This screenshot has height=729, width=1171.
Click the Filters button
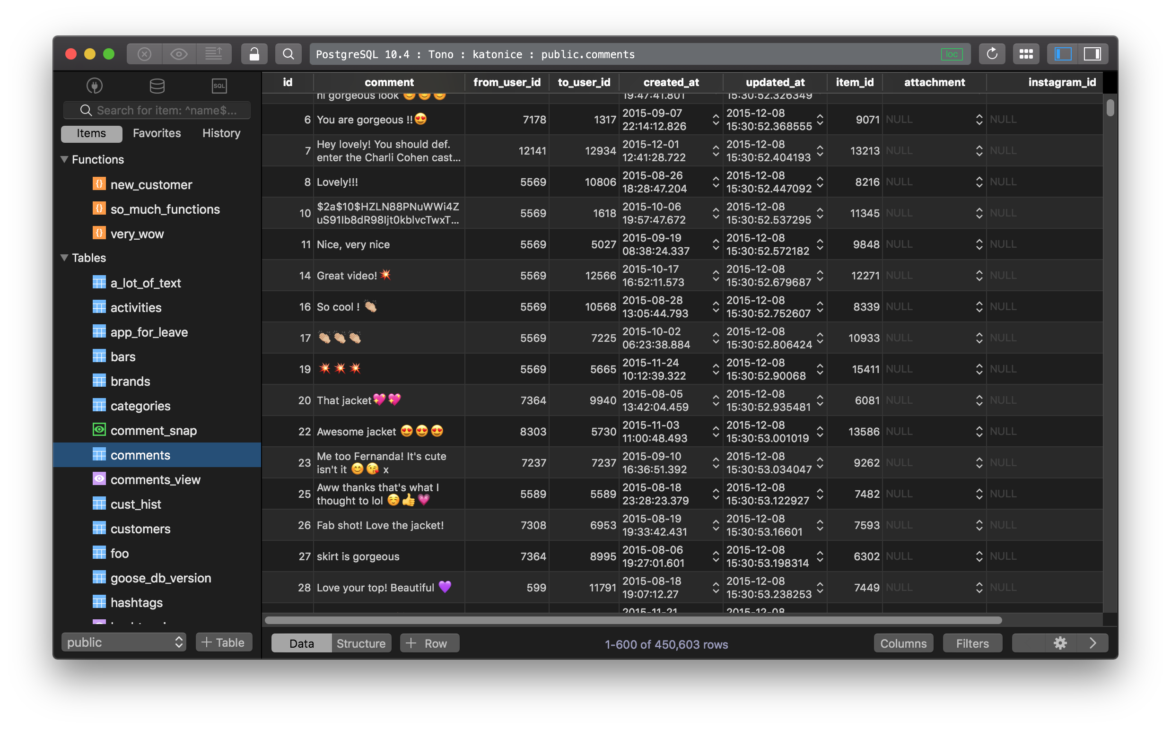pos(971,643)
